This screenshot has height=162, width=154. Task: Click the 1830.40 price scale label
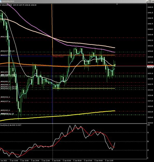pos(150,95)
